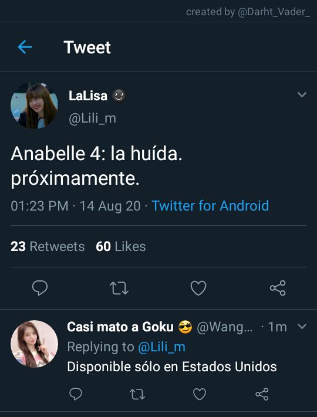Expand options chevron on the reply
The height and width of the screenshot is (417, 317).
(302, 326)
